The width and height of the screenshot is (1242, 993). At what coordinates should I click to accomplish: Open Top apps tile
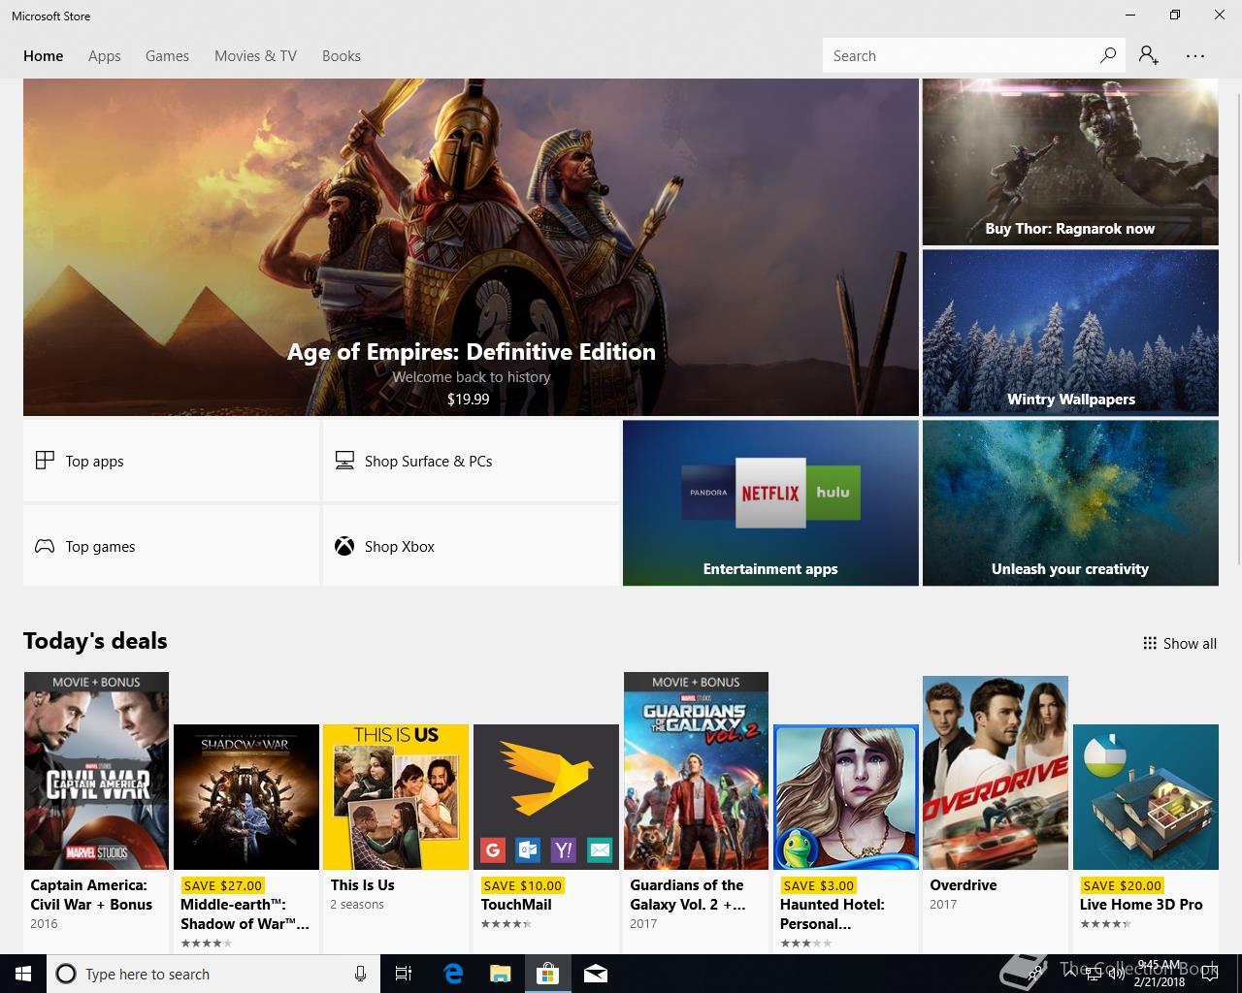coord(172,461)
